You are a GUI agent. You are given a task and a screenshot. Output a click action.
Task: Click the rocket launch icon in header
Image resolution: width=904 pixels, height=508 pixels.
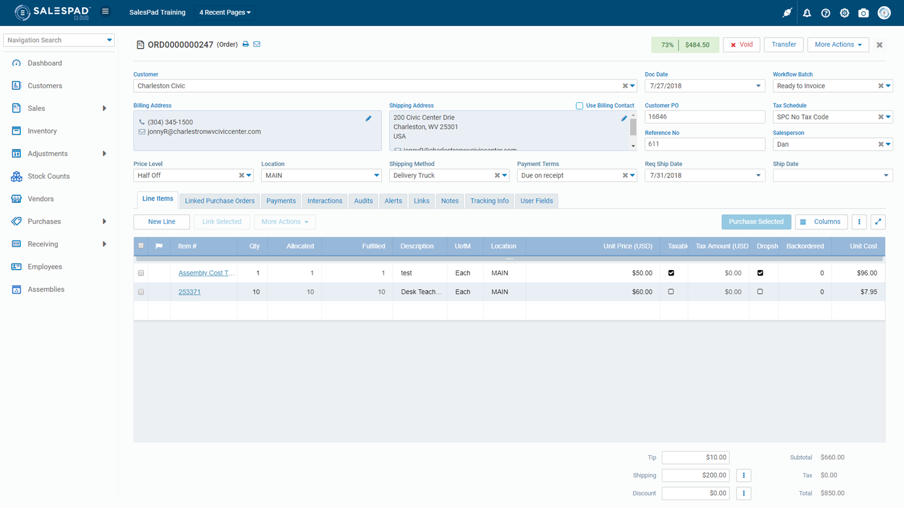coord(787,12)
